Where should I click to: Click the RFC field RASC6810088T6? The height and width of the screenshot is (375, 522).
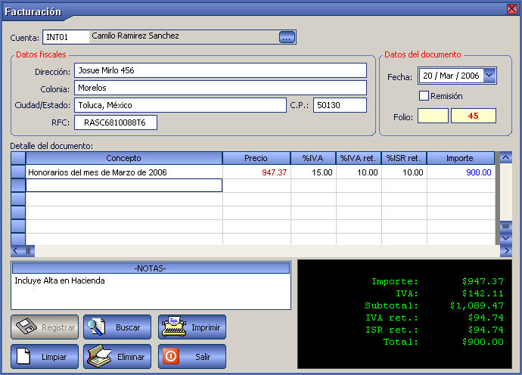[x=116, y=122]
